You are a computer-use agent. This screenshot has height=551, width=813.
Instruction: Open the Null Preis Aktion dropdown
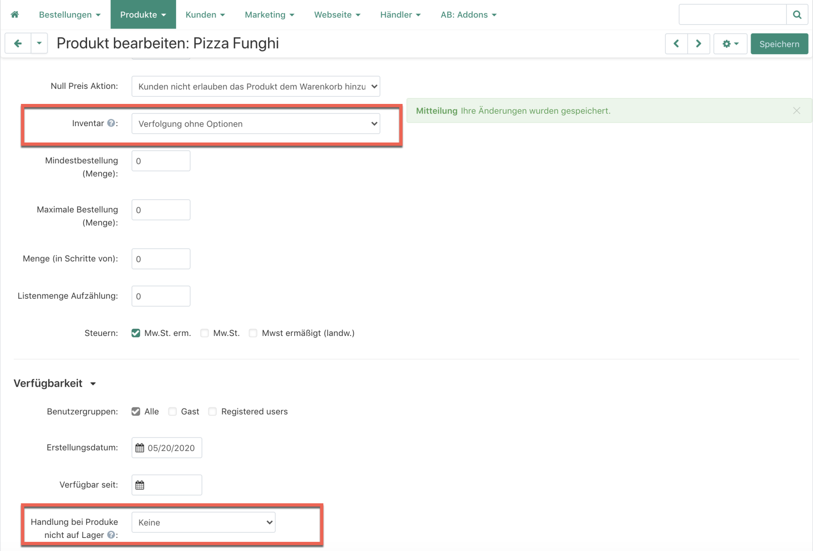256,87
